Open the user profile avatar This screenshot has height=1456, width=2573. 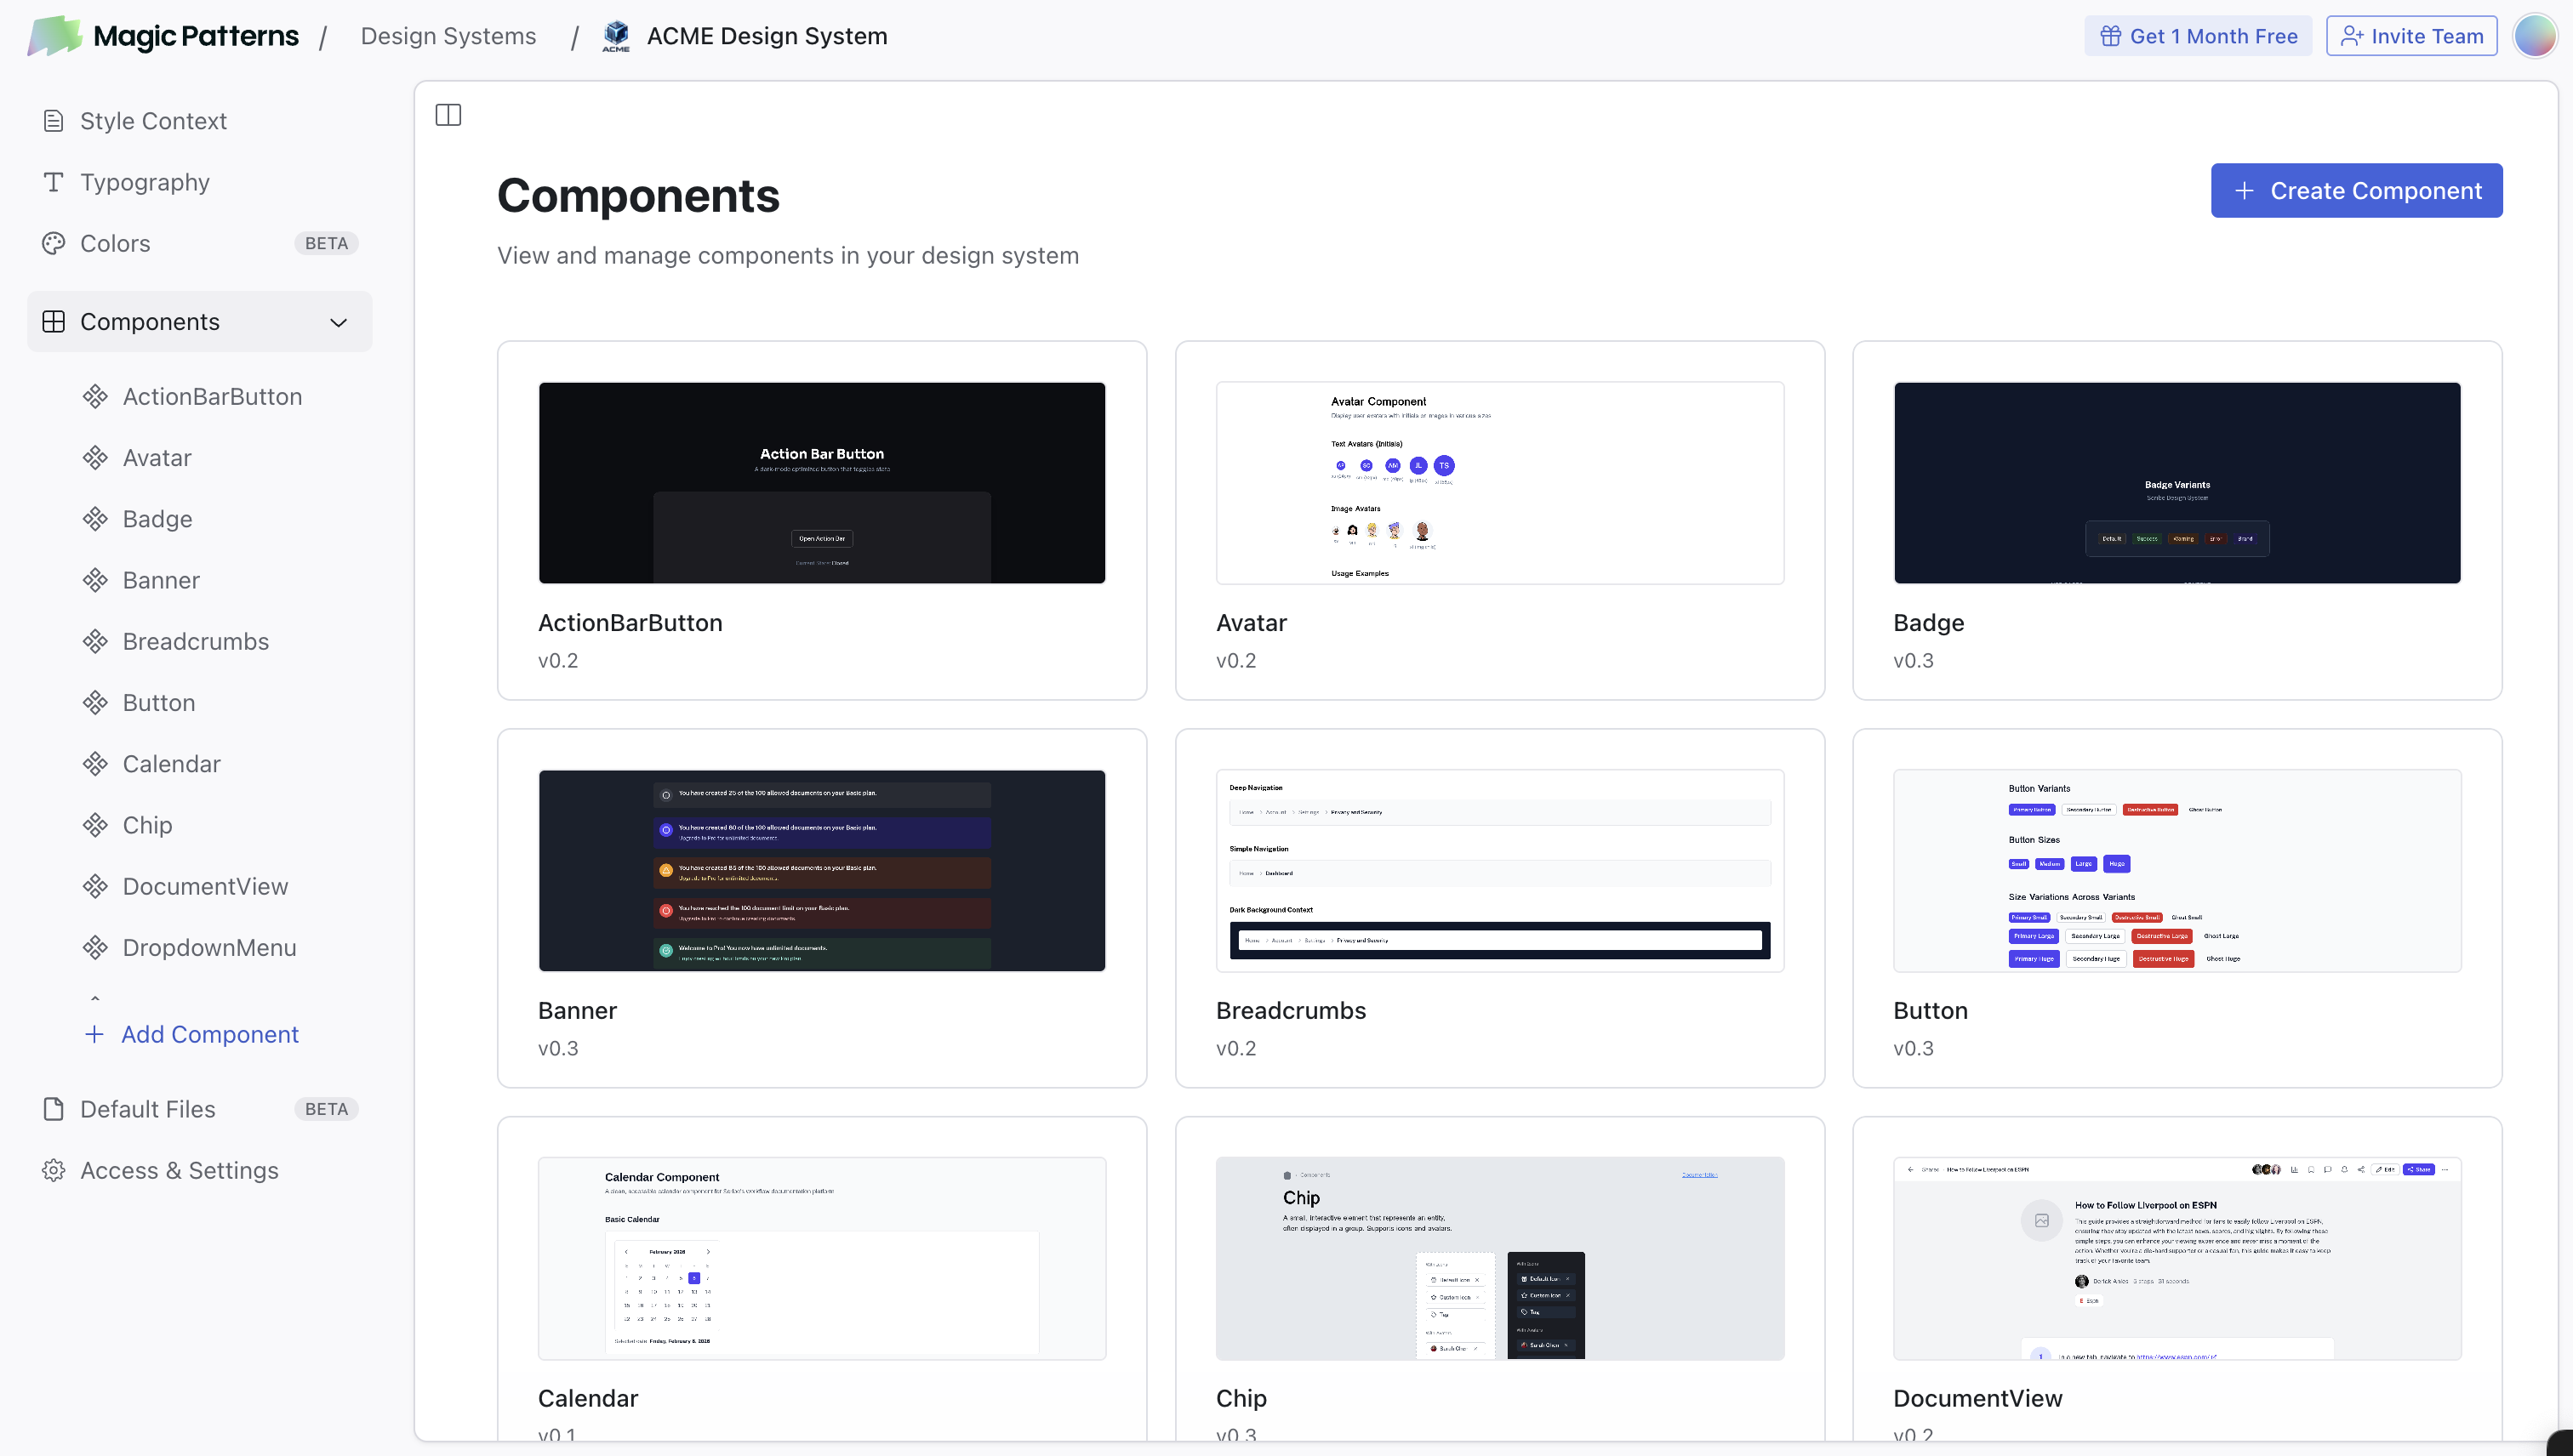2535,36
